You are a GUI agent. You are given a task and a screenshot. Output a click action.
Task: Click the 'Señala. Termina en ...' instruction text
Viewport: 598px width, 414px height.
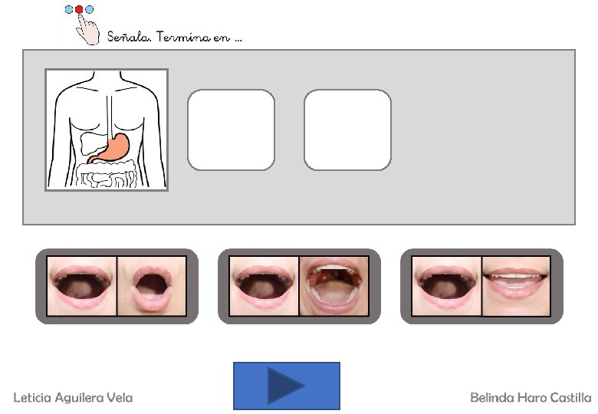click(174, 37)
